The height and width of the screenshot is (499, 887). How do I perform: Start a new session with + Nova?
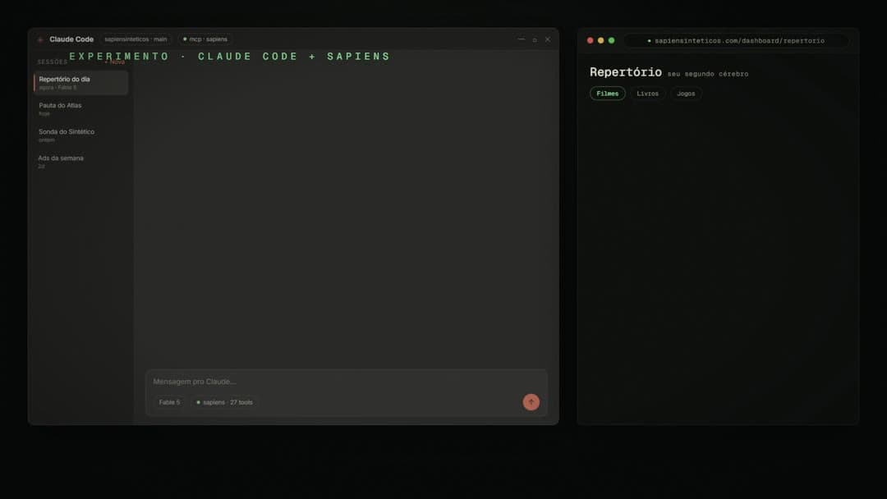coord(115,62)
